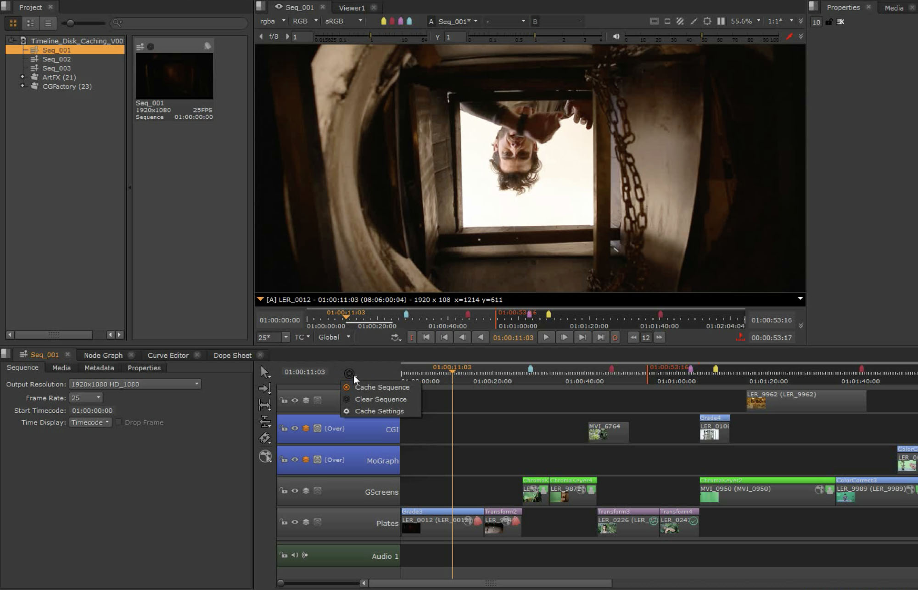Click the timeline disk cache icon
The image size is (918, 590).
coord(349,373)
